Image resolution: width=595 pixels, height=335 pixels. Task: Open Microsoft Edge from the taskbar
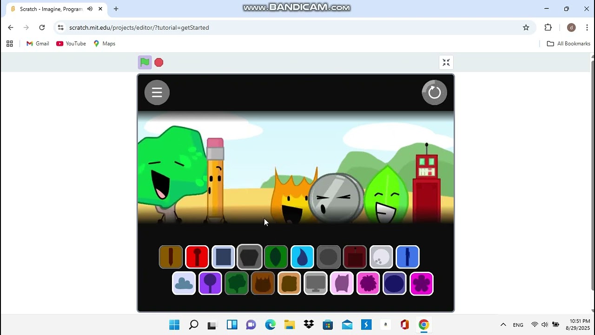coord(270,325)
